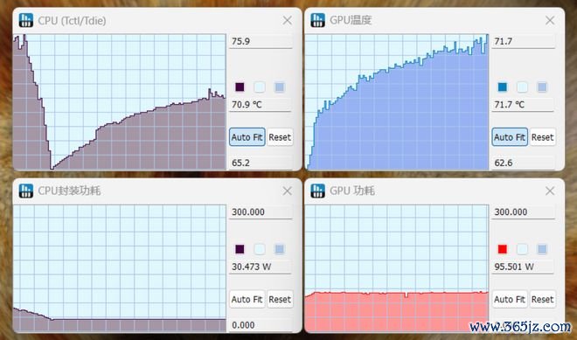Click the HWiNFO icon in the CPU (Tctl/Tdie) window
The width and height of the screenshot is (577, 340).
[26, 20]
